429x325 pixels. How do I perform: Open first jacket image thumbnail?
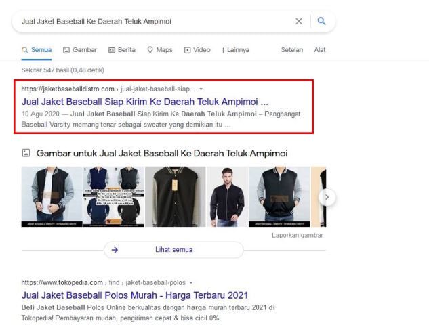51,197
